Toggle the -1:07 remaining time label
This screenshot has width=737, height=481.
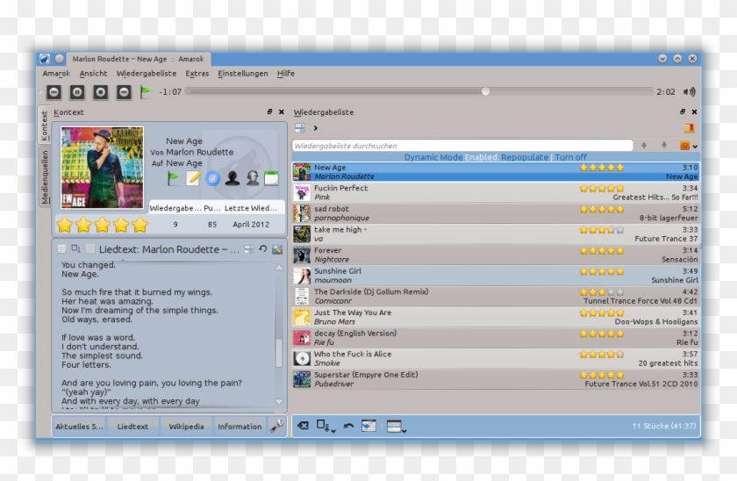[170, 91]
